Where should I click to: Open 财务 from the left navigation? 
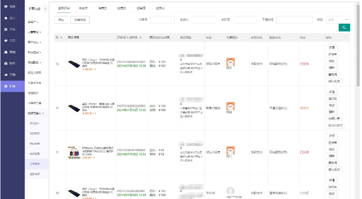coord(10,63)
